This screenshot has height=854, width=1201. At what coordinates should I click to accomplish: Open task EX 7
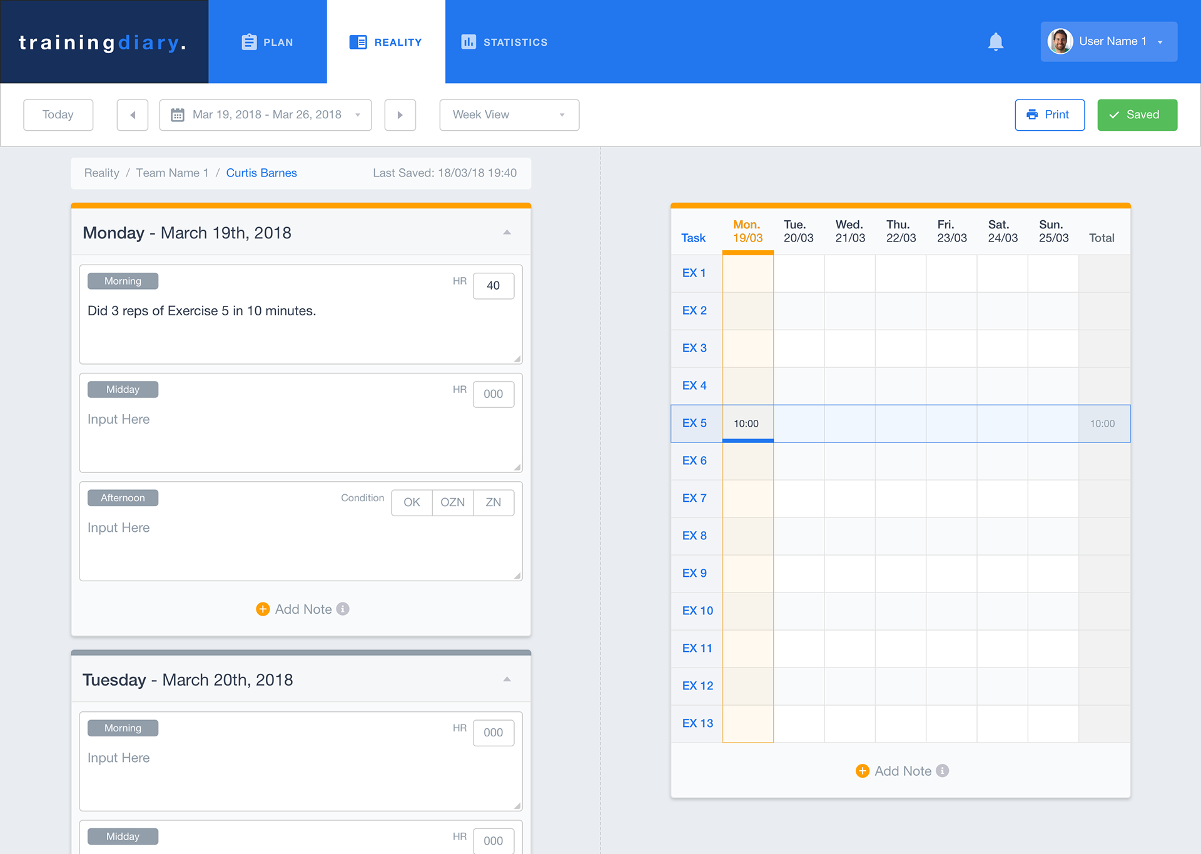(694, 498)
